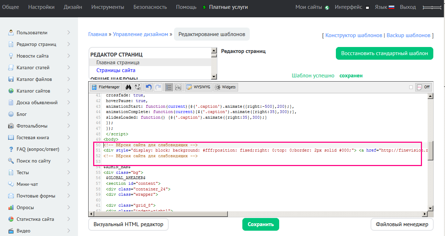The height and width of the screenshot is (236, 445).
Task: Follow the Backup шаблонов link
Action: [409, 35]
